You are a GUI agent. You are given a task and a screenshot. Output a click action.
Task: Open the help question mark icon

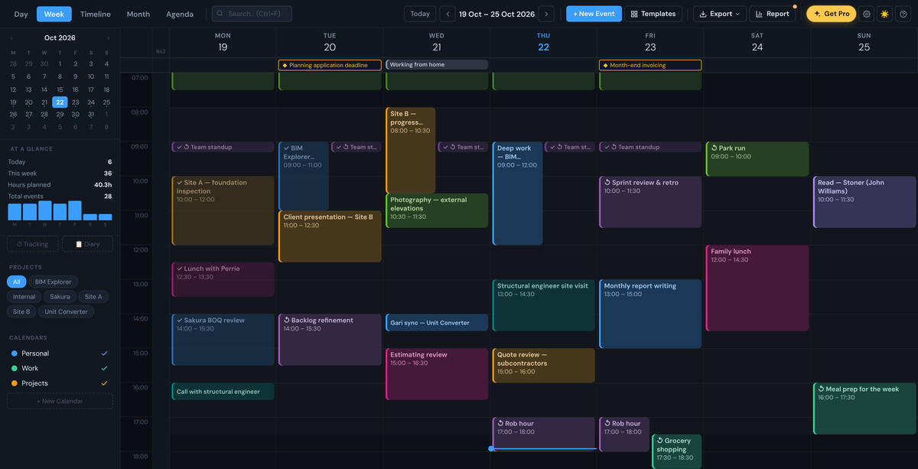pos(903,14)
